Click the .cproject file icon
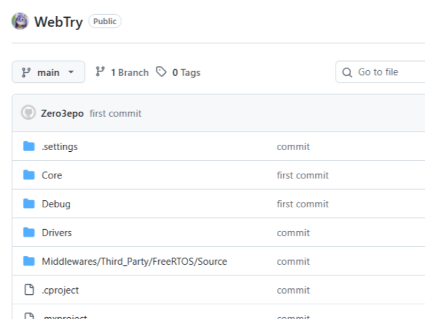425x319 pixels. (x=29, y=289)
